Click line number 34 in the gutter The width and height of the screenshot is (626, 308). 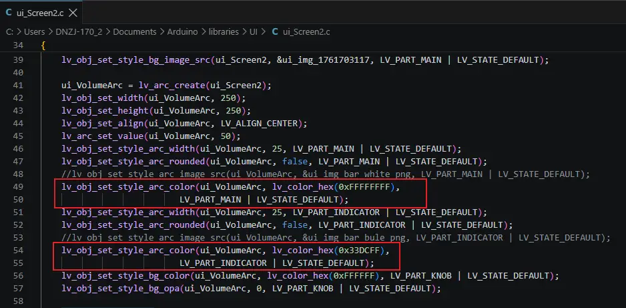pos(19,45)
